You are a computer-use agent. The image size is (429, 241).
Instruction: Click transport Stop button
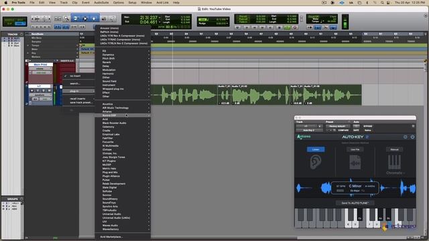279,27
